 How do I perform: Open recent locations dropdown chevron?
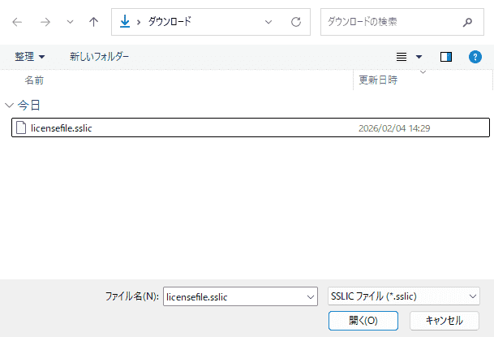tap(69, 22)
